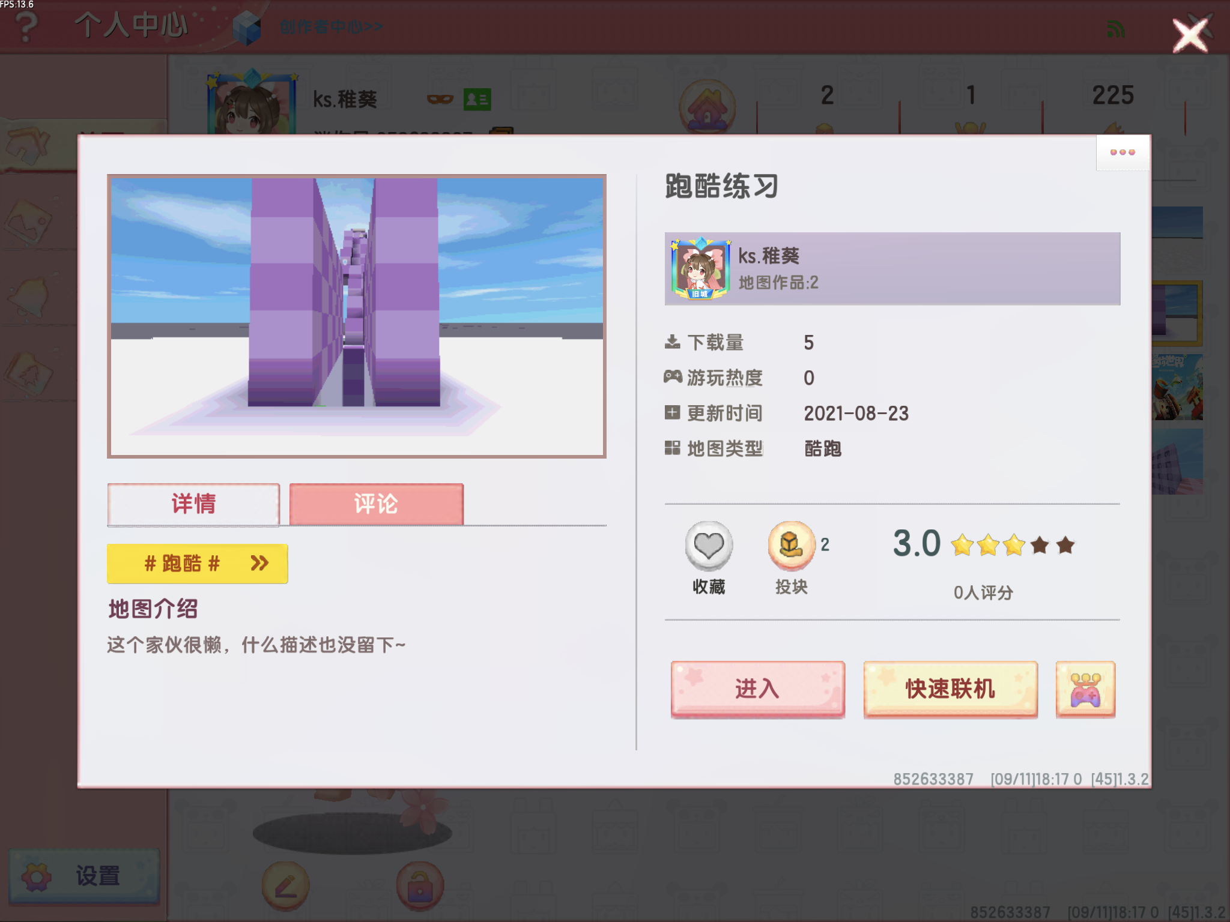Expand the #跑酷# tag arrow
Image resolution: width=1230 pixels, height=922 pixels.
pyautogui.click(x=259, y=563)
